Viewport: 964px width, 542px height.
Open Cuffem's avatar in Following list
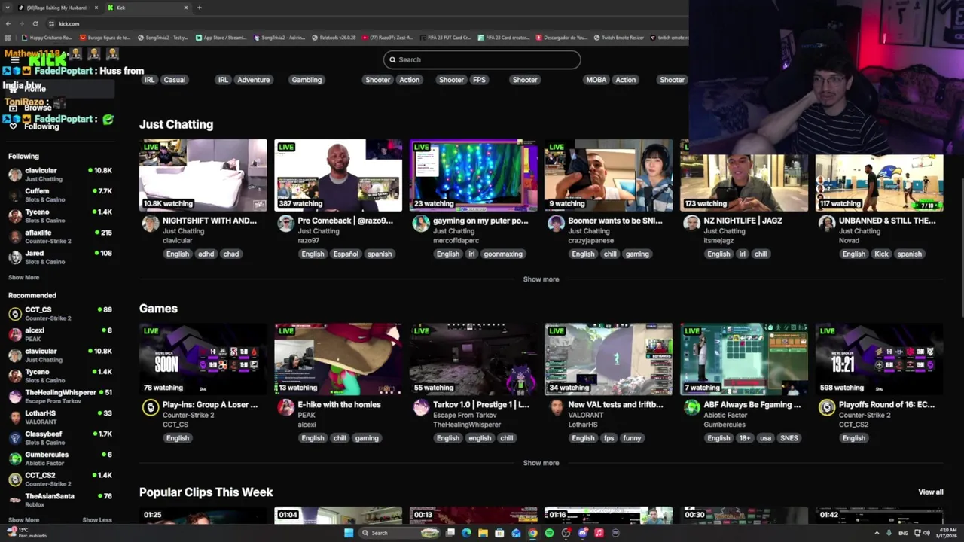(x=15, y=195)
